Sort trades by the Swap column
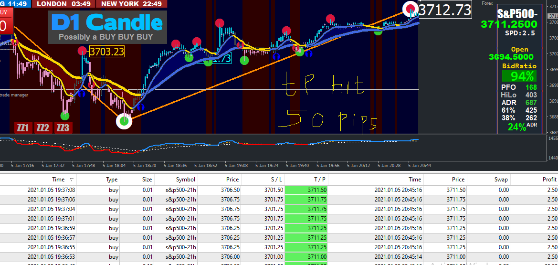 [501, 180]
